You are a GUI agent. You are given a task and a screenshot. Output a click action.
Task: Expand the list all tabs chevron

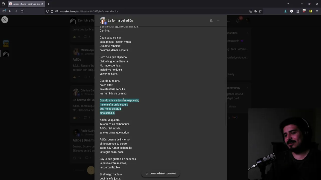(x=288, y=4)
